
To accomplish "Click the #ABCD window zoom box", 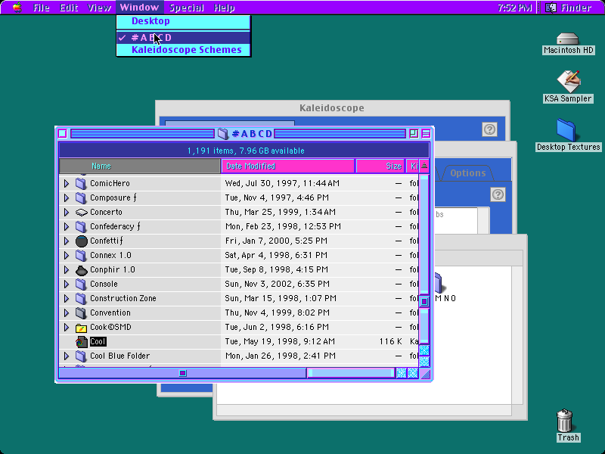I will [414, 134].
